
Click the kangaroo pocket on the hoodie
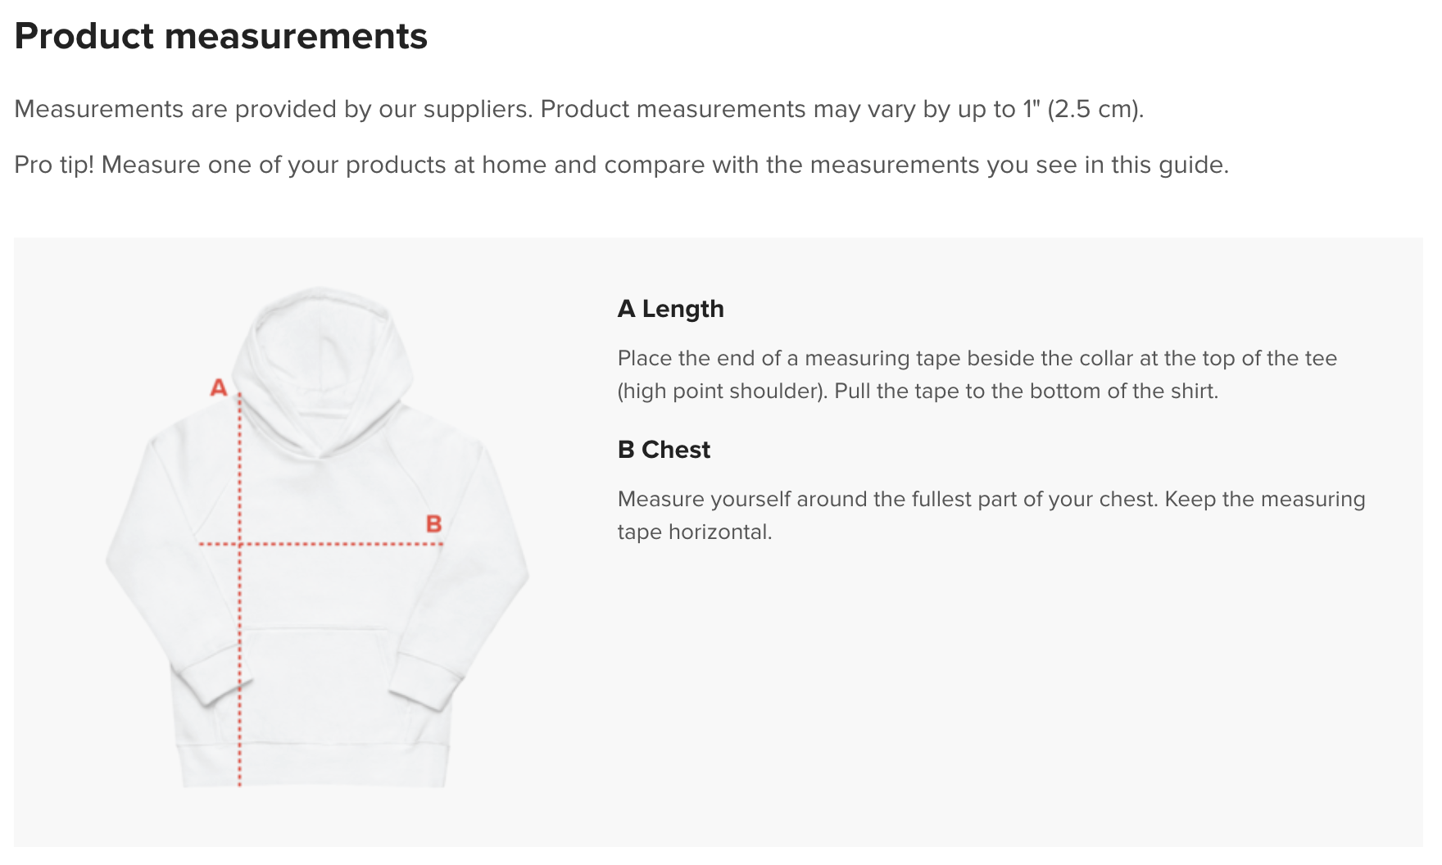click(320, 663)
